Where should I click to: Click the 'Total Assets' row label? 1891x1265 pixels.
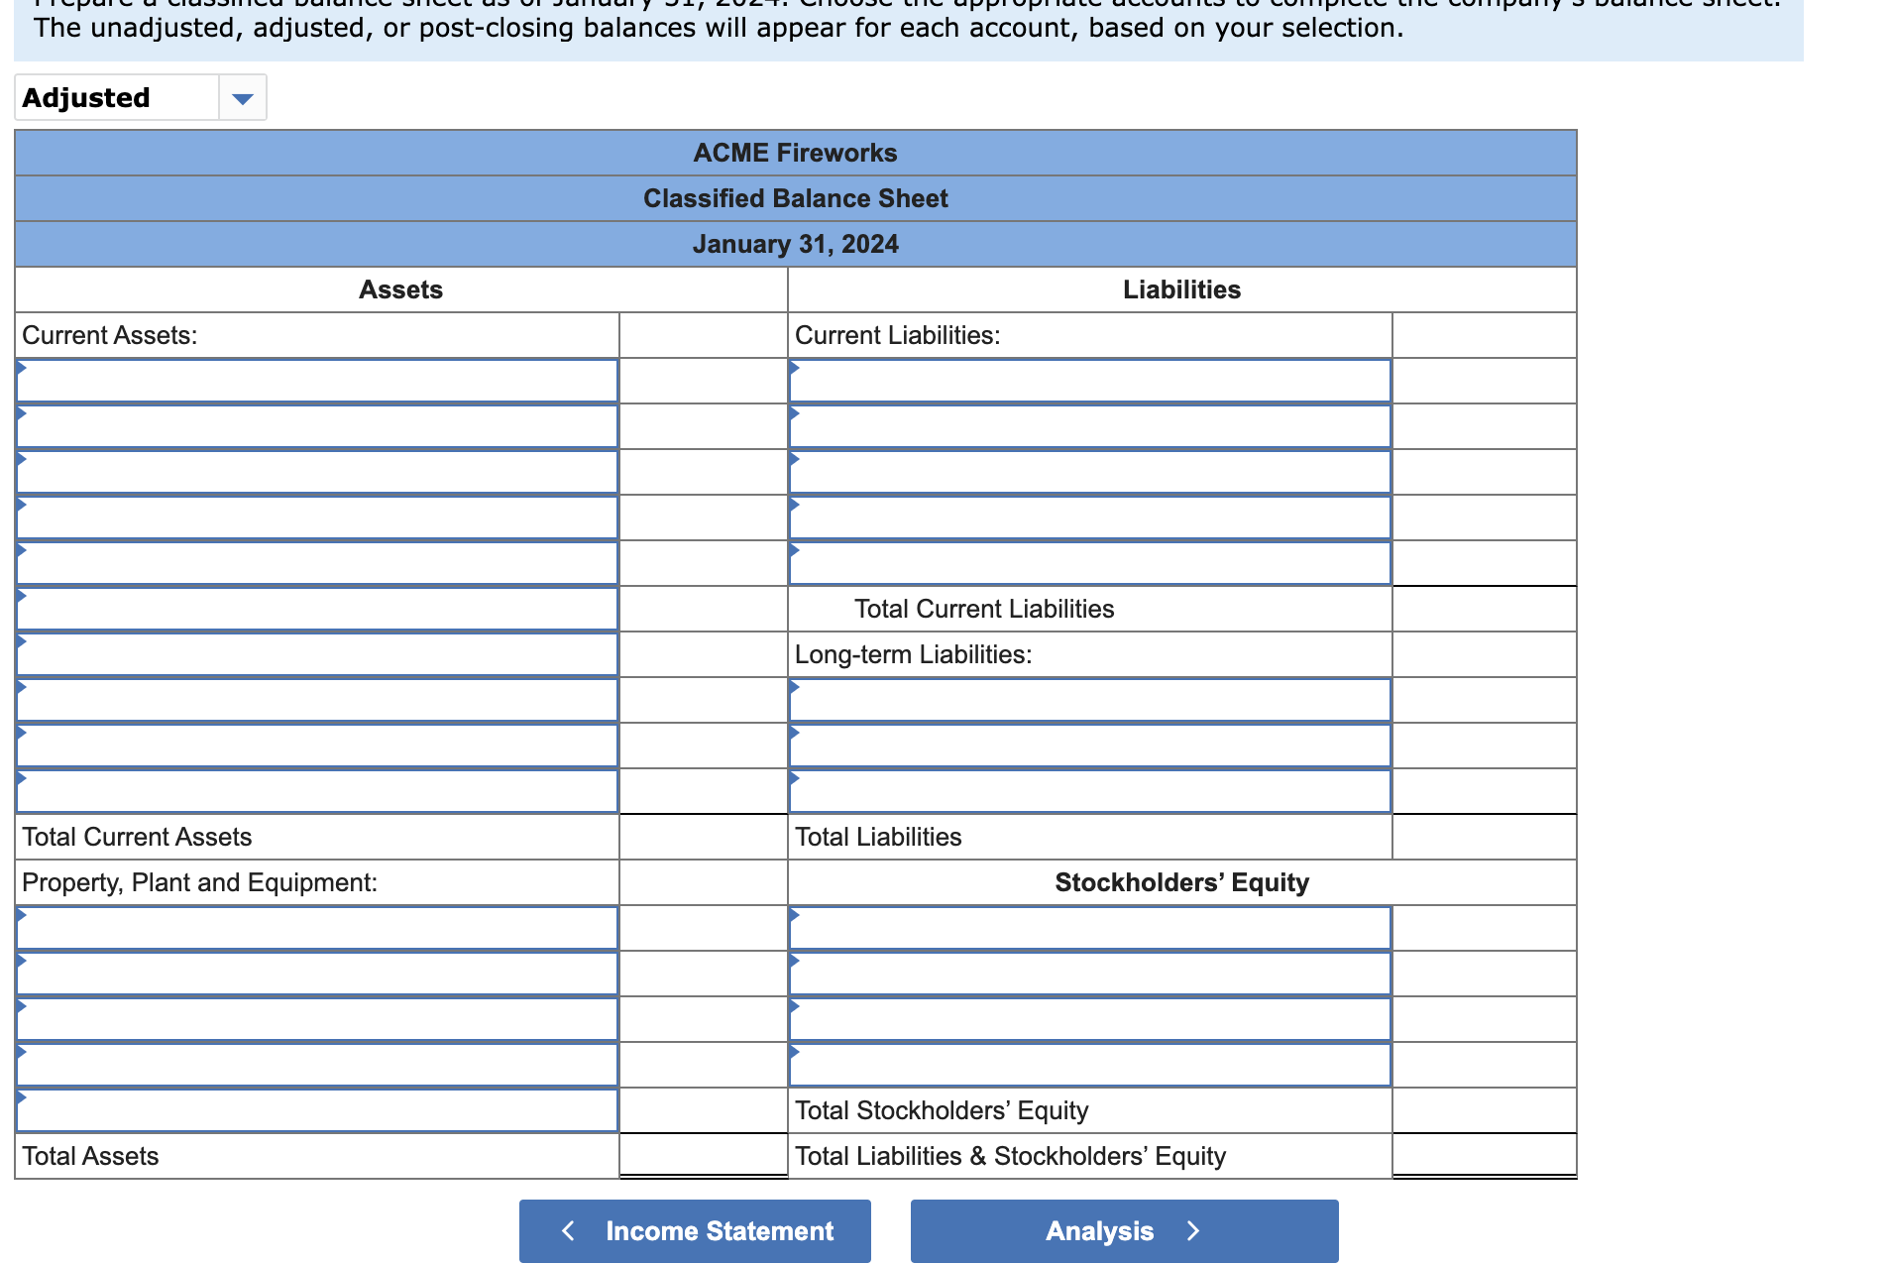tap(90, 1156)
